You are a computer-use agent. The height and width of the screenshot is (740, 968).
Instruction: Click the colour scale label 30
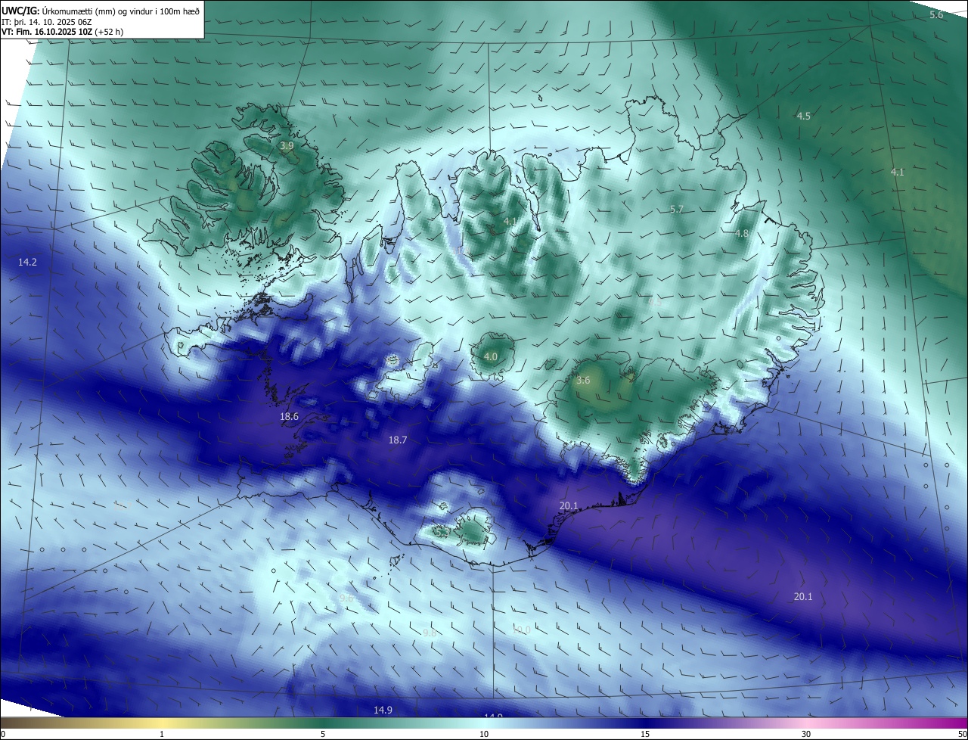(806, 734)
